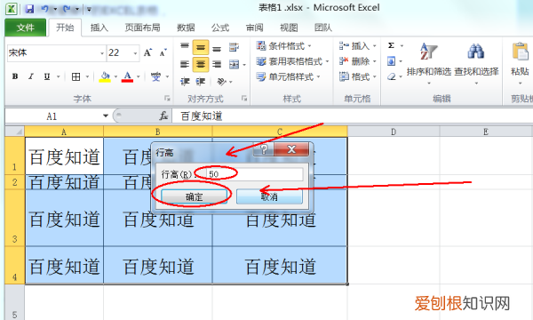
Task: Switch to the 页面布局 ribbon tab
Action: pyautogui.click(x=142, y=28)
